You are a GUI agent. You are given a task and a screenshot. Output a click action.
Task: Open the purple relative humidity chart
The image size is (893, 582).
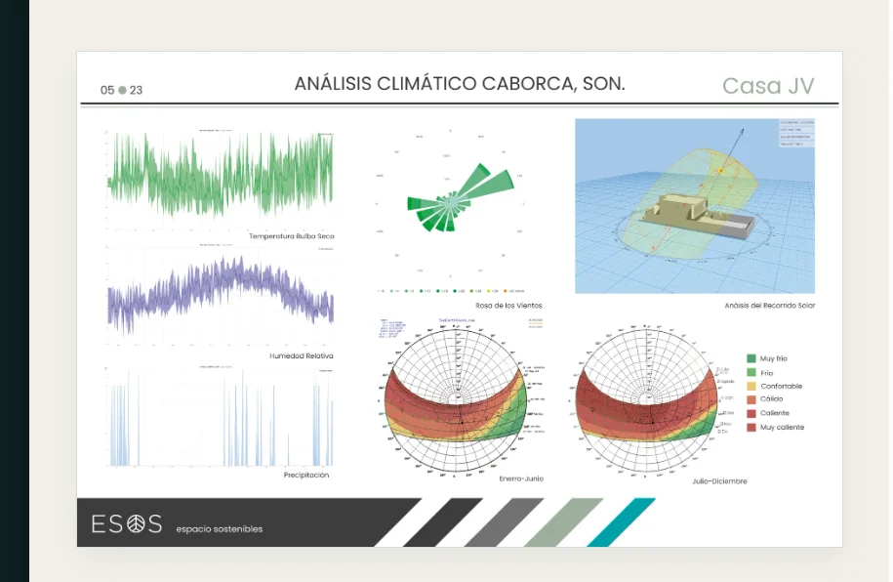(x=220, y=296)
